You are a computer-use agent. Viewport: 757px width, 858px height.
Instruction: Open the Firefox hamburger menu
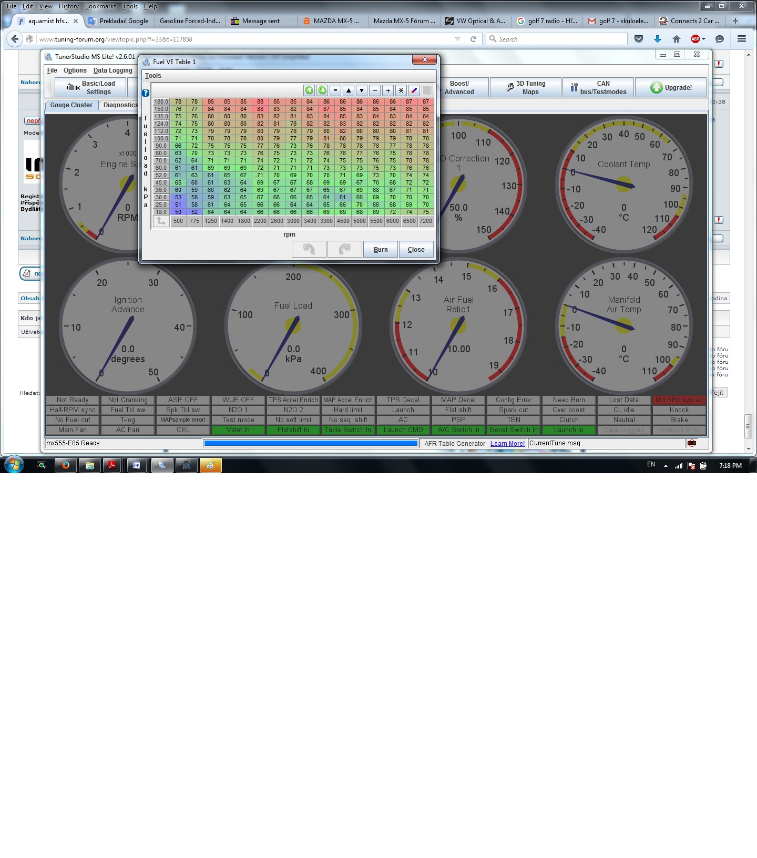click(x=742, y=39)
